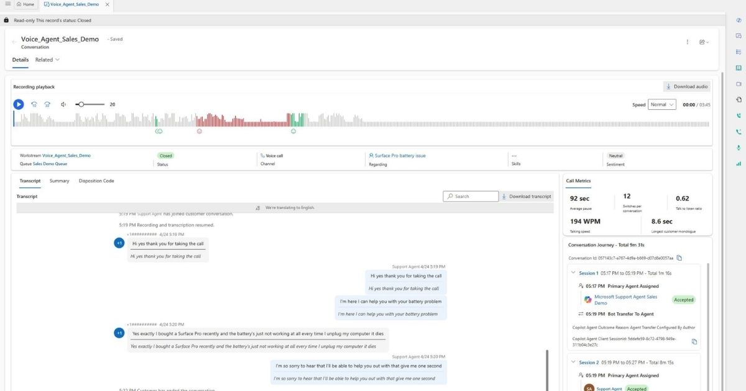Click the Download audio button

(687, 86)
